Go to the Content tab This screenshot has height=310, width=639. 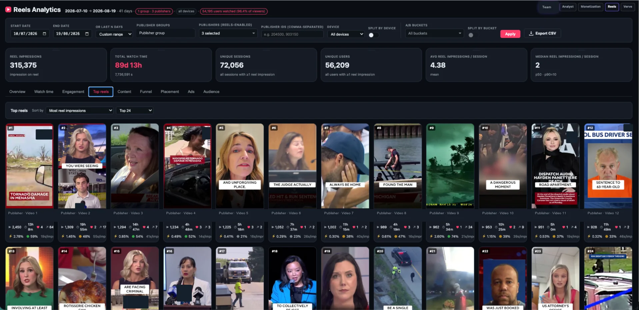tap(124, 92)
